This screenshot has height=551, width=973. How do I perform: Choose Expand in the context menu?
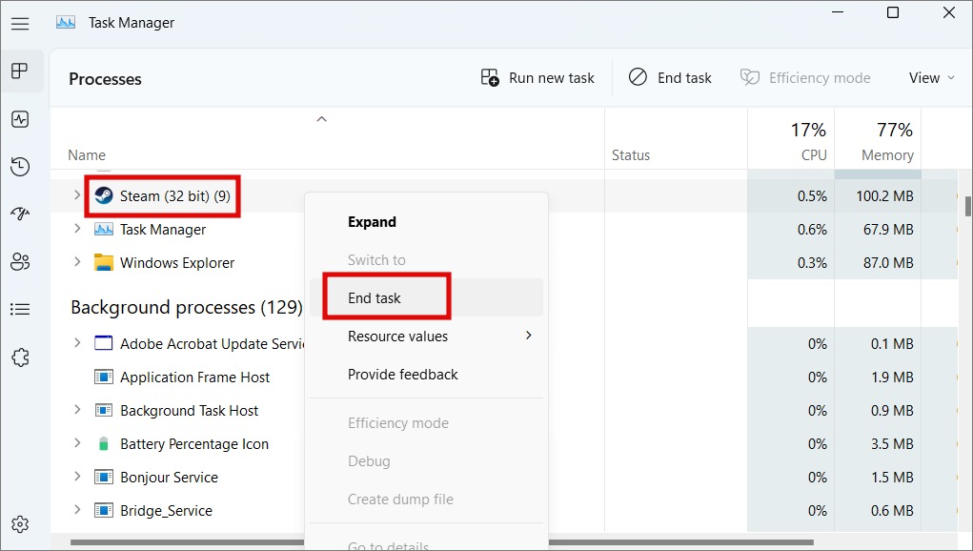coord(426,221)
